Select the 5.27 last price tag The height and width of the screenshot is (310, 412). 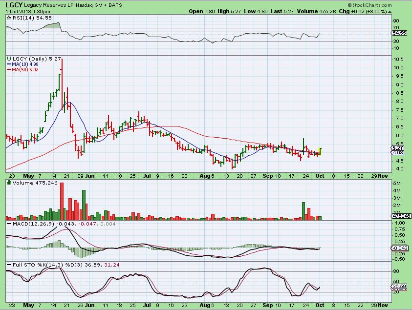coord(397,147)
